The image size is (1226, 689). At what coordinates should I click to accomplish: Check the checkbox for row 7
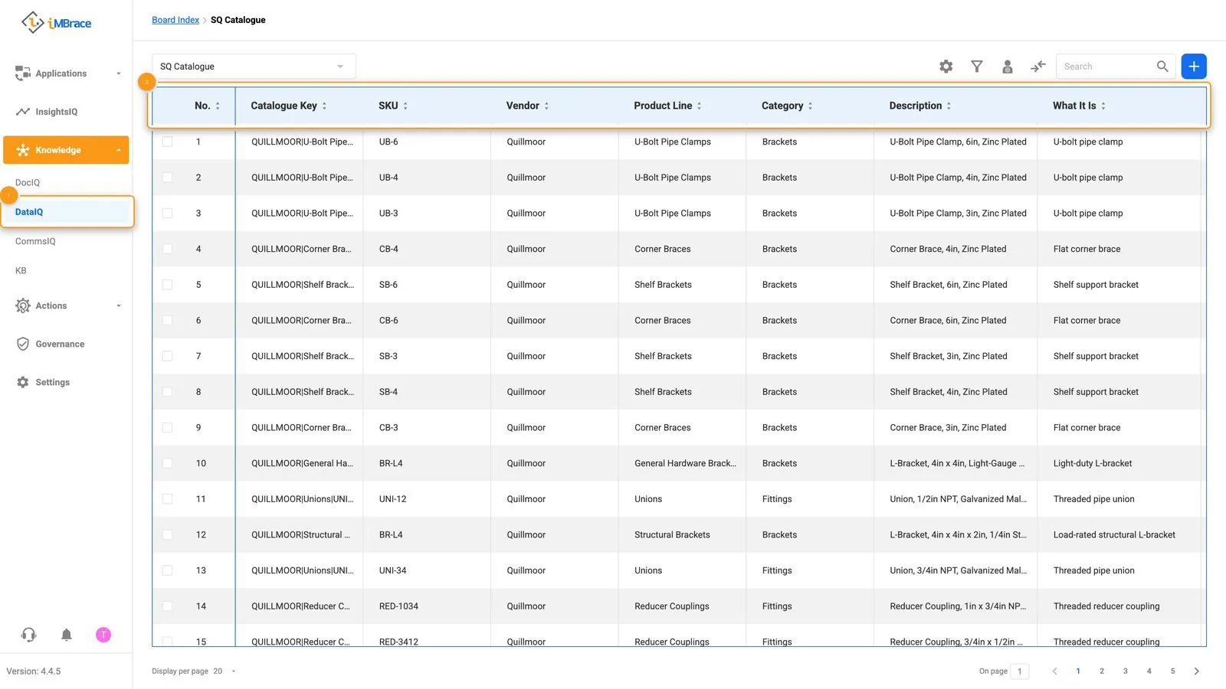(167, 356)
